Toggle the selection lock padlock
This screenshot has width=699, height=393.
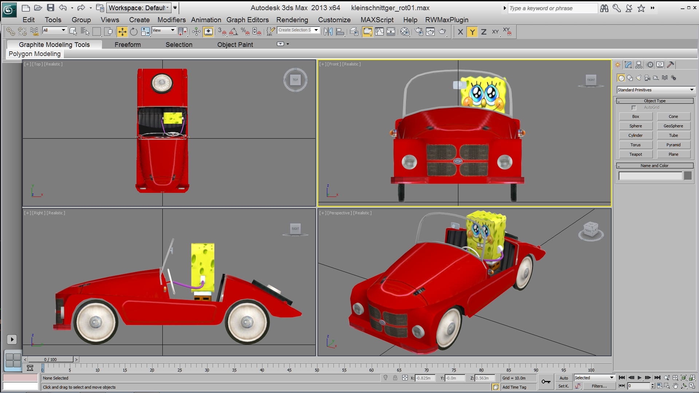[395, 378]
